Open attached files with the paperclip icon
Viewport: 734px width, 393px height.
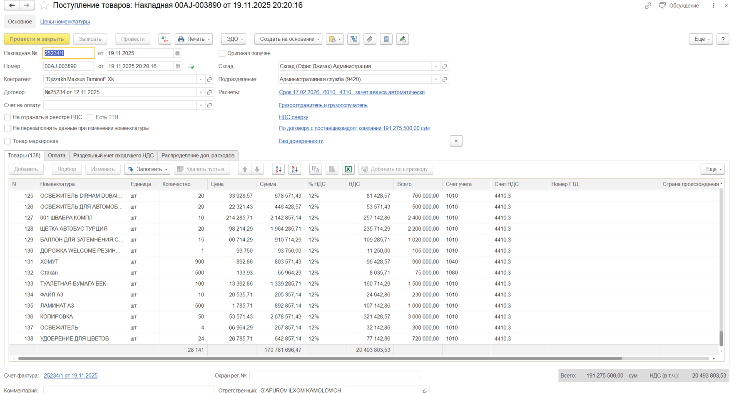[x=370, y=39]
